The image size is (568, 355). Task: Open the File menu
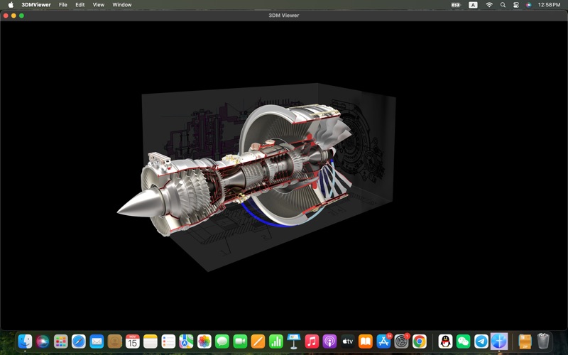tap(63, 4)
